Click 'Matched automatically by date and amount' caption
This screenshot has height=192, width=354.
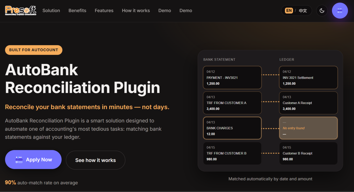pyautogui.click(x=270, y=179)
